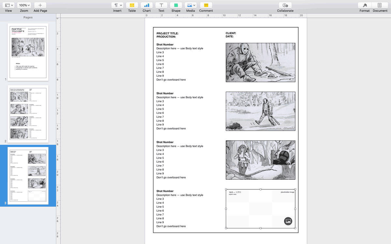Image resolution: width=391 pixels, height=244 pixels.
Task: Select the first storyboard image with hockey mask
Action: pyautogui.click(x=260, y=62)
